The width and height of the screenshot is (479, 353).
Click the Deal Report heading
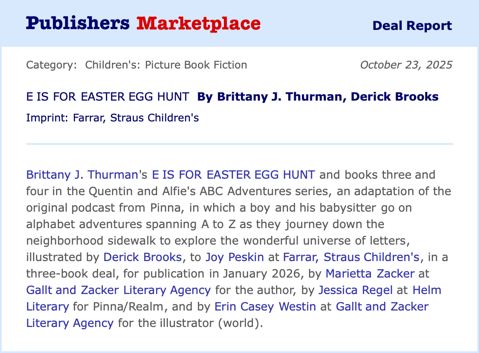pos(412,26)
